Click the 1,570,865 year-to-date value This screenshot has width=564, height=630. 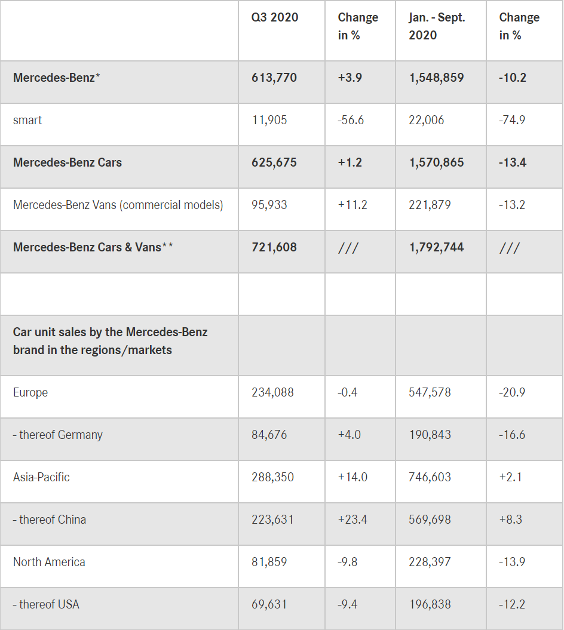437,162
